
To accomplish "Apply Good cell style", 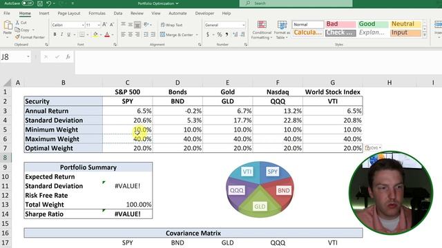I will click(x=373, y=24).
